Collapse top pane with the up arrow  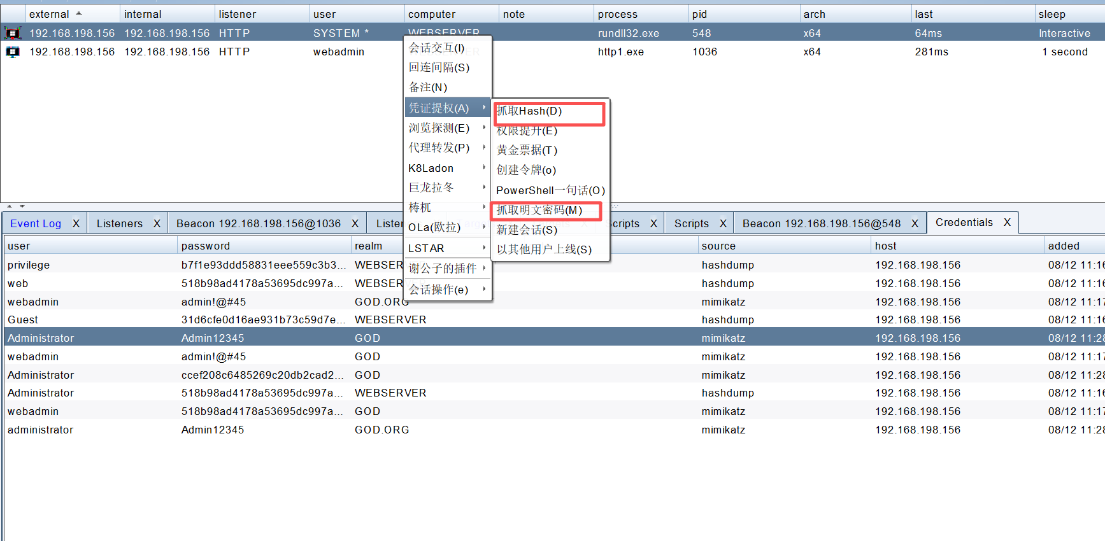[x=10, y=206]
